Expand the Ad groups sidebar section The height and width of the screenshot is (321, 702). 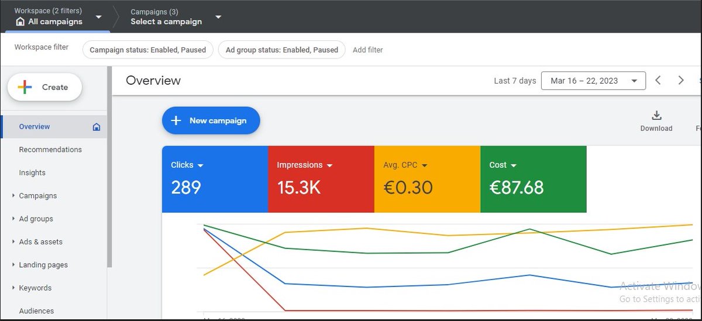click(x=13, y=219)
